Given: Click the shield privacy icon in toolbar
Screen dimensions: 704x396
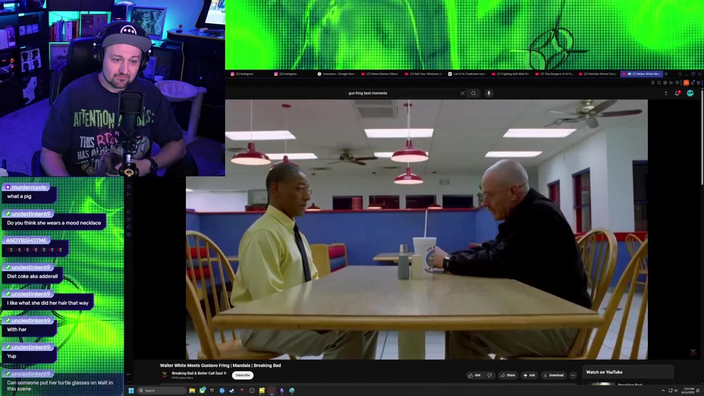Looking at the screenshot, I should coord(665,82).
